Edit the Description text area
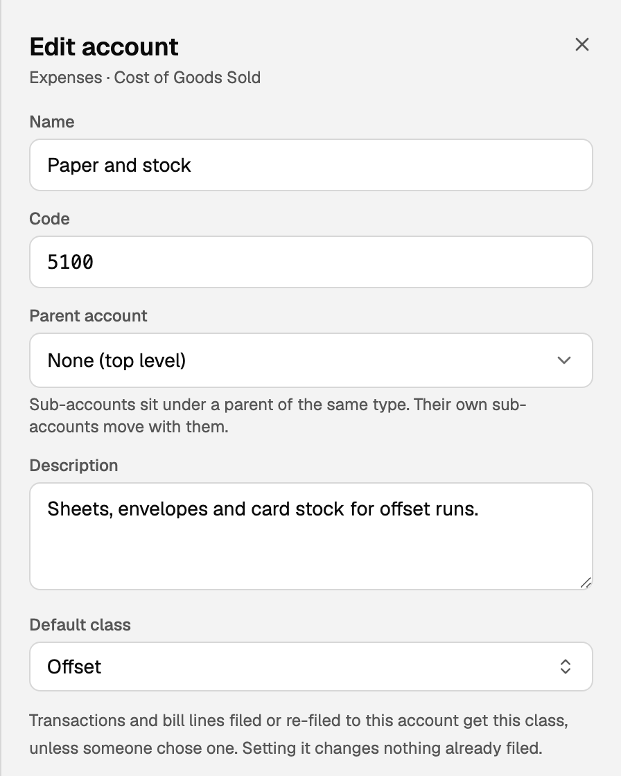 pos(311,536)
